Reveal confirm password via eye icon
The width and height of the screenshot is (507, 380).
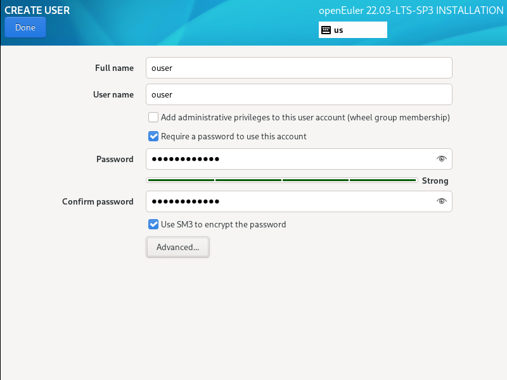[x=442, y=201]
